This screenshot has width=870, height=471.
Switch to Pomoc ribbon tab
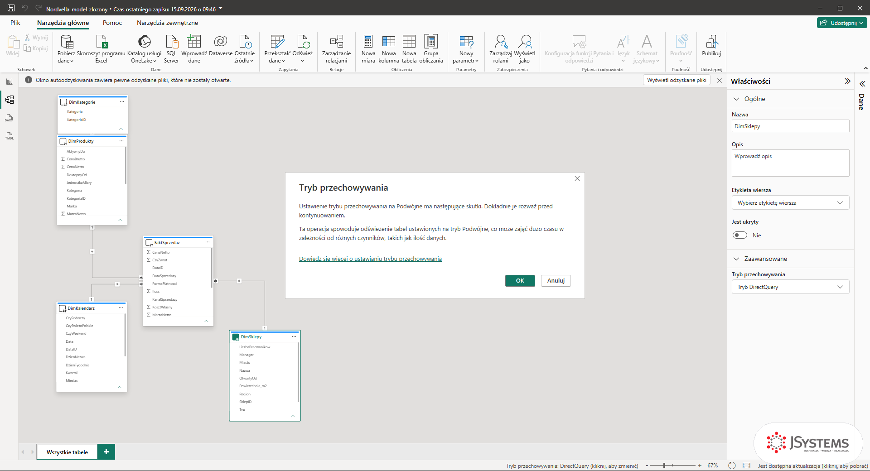(x=112, y=23)
